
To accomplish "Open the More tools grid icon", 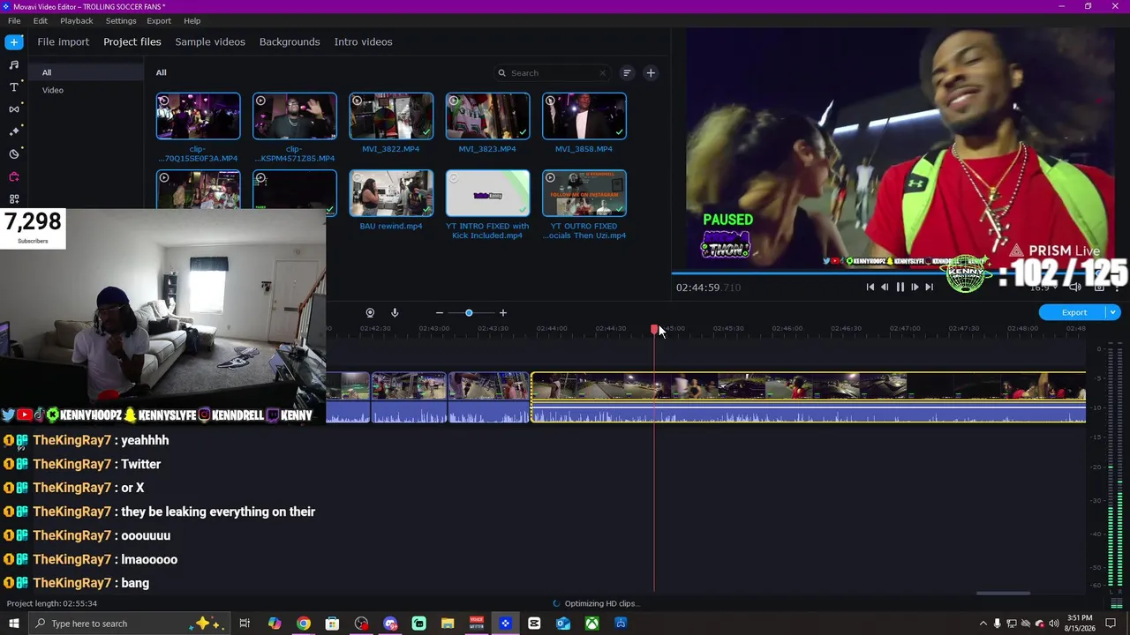I will point(14,199).
